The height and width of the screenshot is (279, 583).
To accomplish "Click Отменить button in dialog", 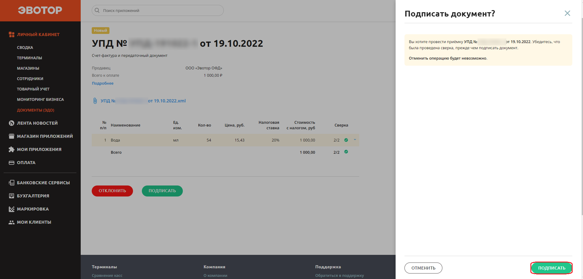I will click(x=423, y=268).
